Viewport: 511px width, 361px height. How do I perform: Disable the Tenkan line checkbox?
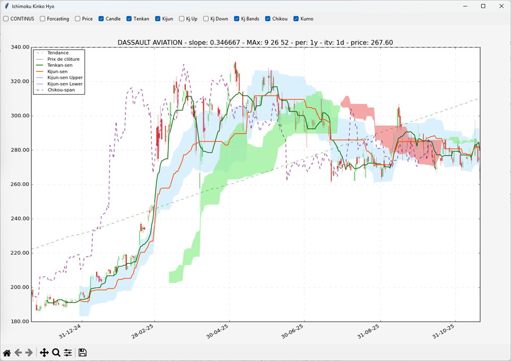(x=130, y=19)
